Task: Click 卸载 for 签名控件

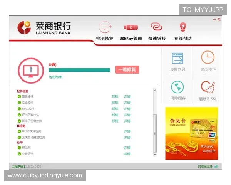Action: coord(115,96)
